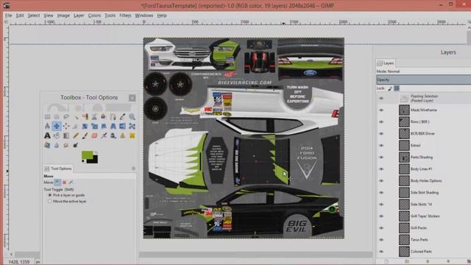The height and width of the screenshot is (265, 471).
Task: Select the Move tool in toolbox
Action: tap(57, 126)
